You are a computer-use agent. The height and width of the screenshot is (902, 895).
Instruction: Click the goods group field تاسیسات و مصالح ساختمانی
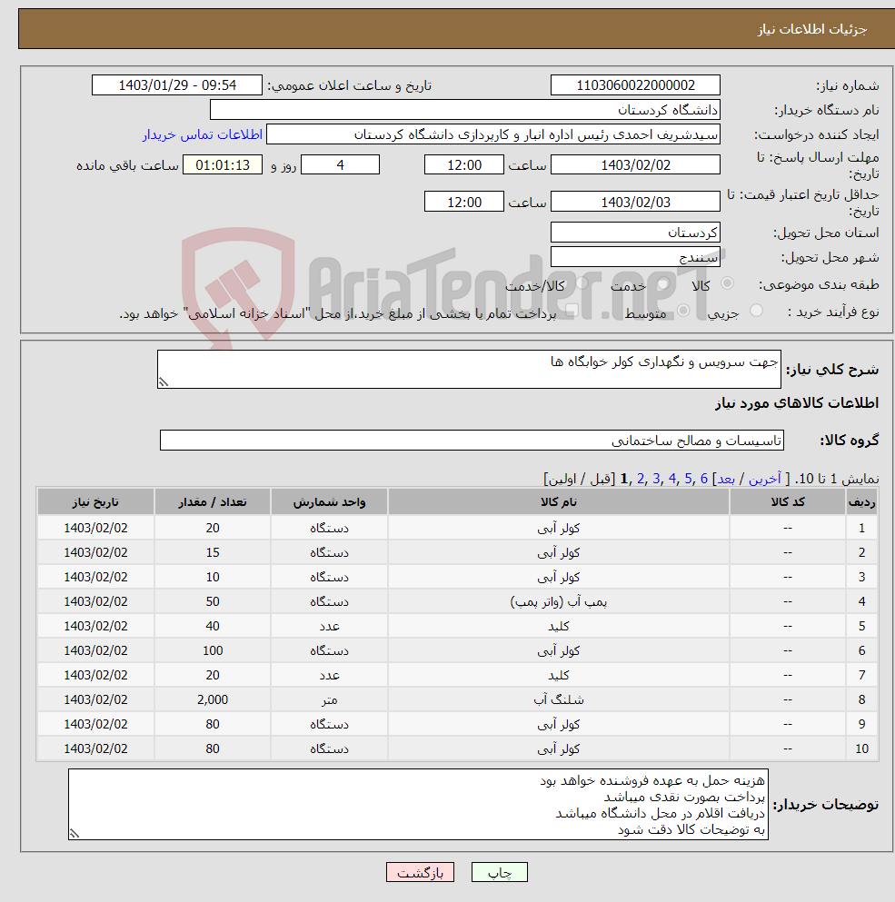[472, 440]
